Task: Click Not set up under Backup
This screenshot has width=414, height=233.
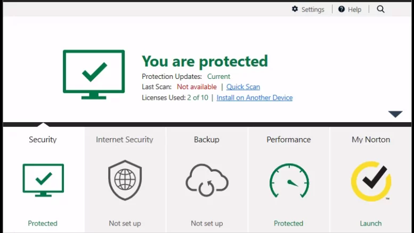Action: [207, 223]
